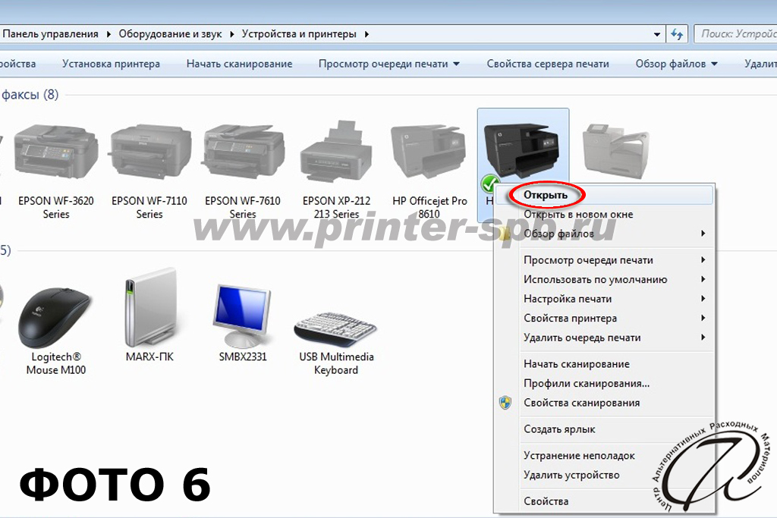Choose Открыть в новом окне in context menu
Screen dimensions: 777x518
pos(603,215)
